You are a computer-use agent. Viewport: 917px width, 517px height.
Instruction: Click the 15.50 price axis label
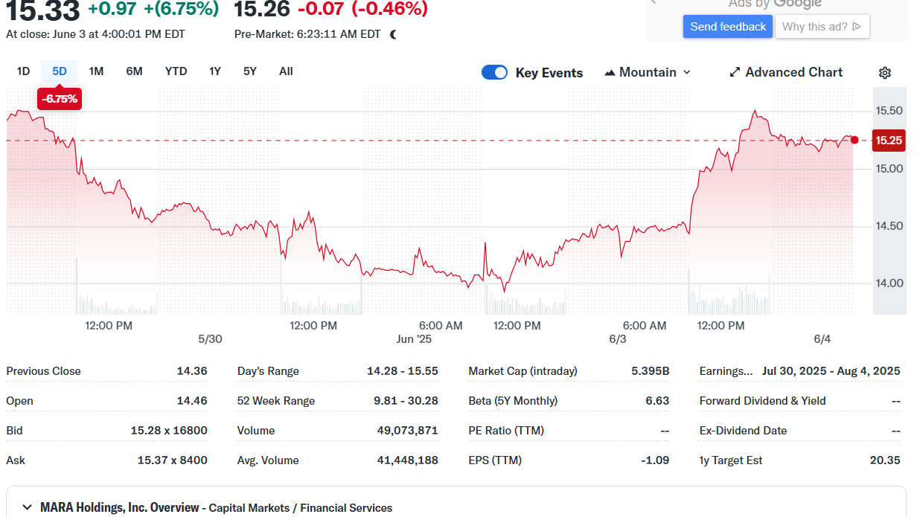(x=889, y=111)
